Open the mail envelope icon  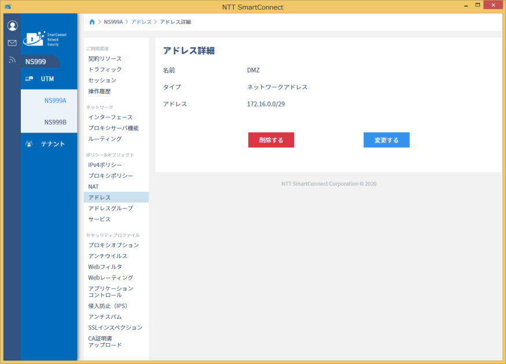12,43
